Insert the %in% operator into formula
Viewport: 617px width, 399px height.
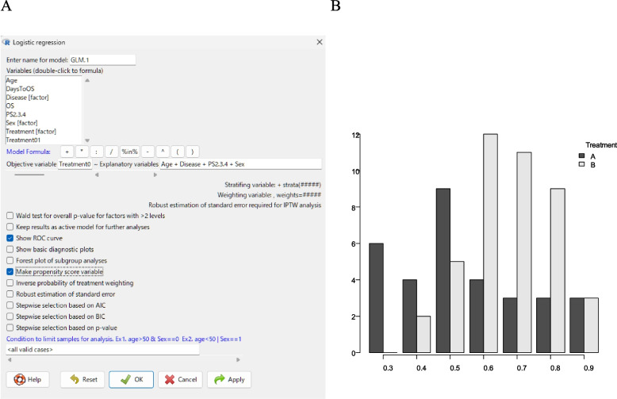tap(129, 152)
